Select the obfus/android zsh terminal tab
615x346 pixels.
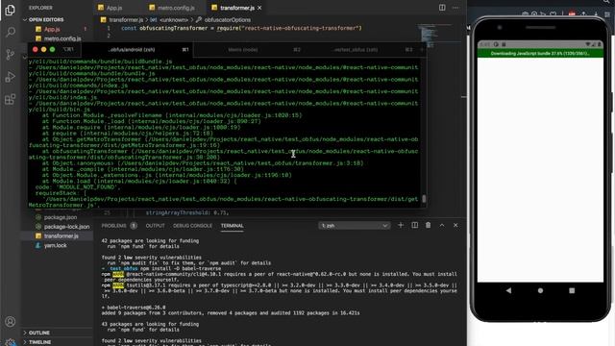coord(132,50)
